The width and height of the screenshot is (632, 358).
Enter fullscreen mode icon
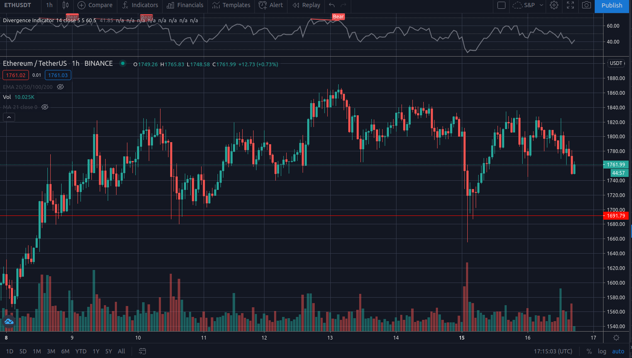pyautogui.click(x=570, y=5)
